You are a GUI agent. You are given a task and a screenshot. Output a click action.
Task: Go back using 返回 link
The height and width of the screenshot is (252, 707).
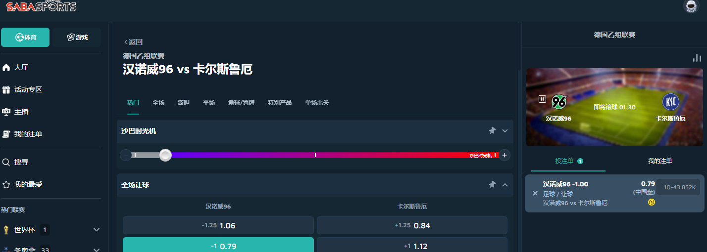tap(133, 42)
